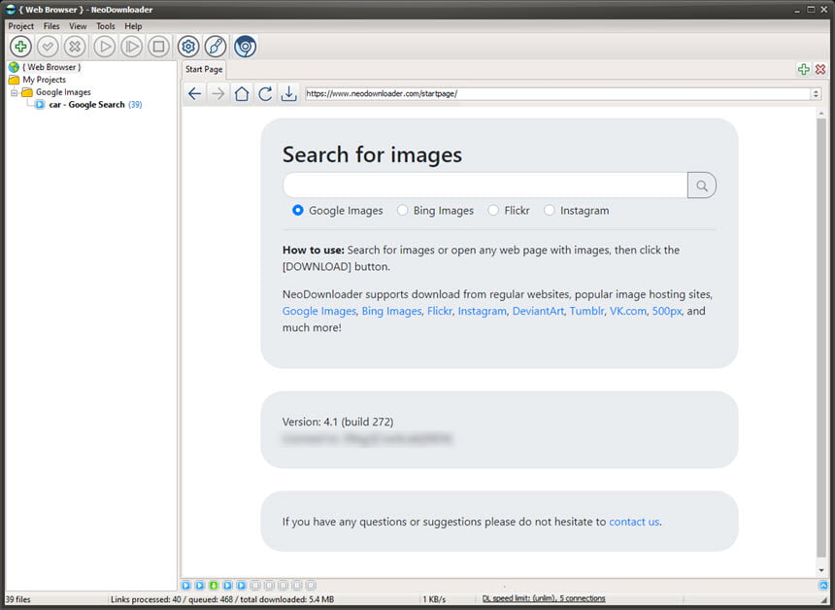Click the Links processed status bar text
835x610 pixels.
pos(222,599)
